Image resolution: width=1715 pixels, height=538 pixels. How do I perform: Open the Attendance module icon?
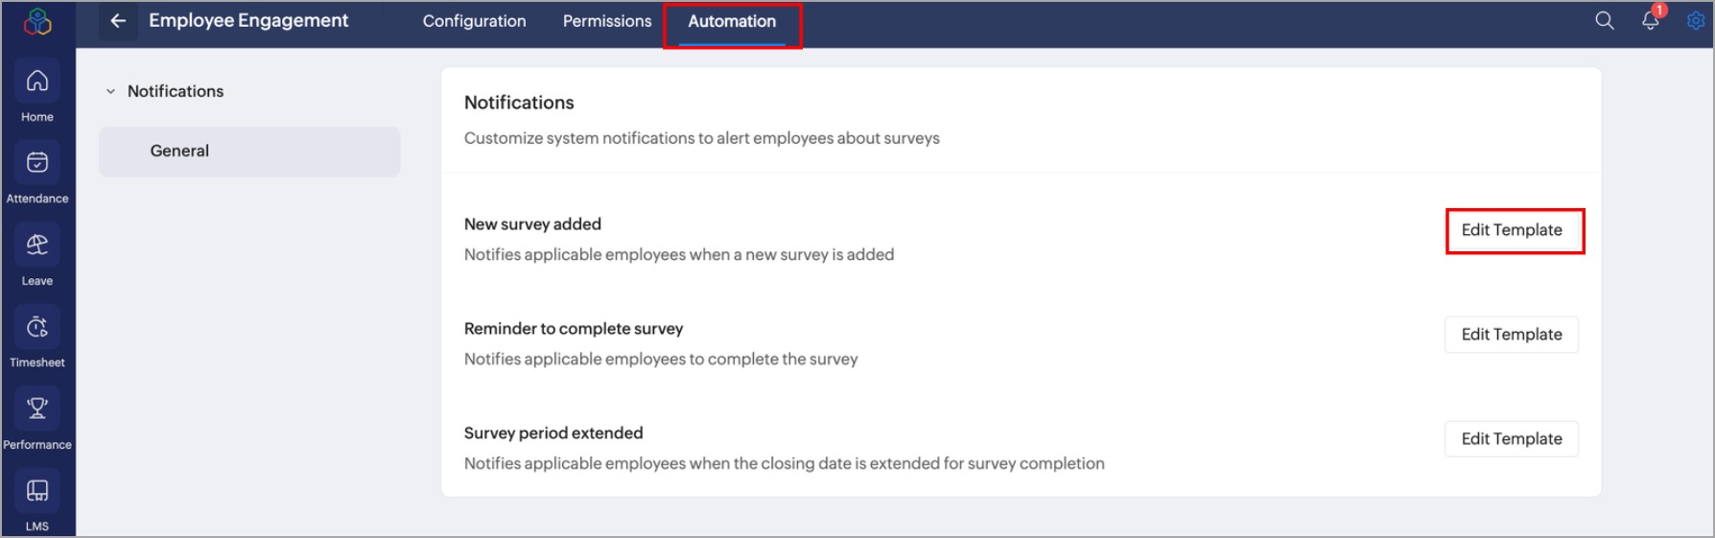(37, 163)
